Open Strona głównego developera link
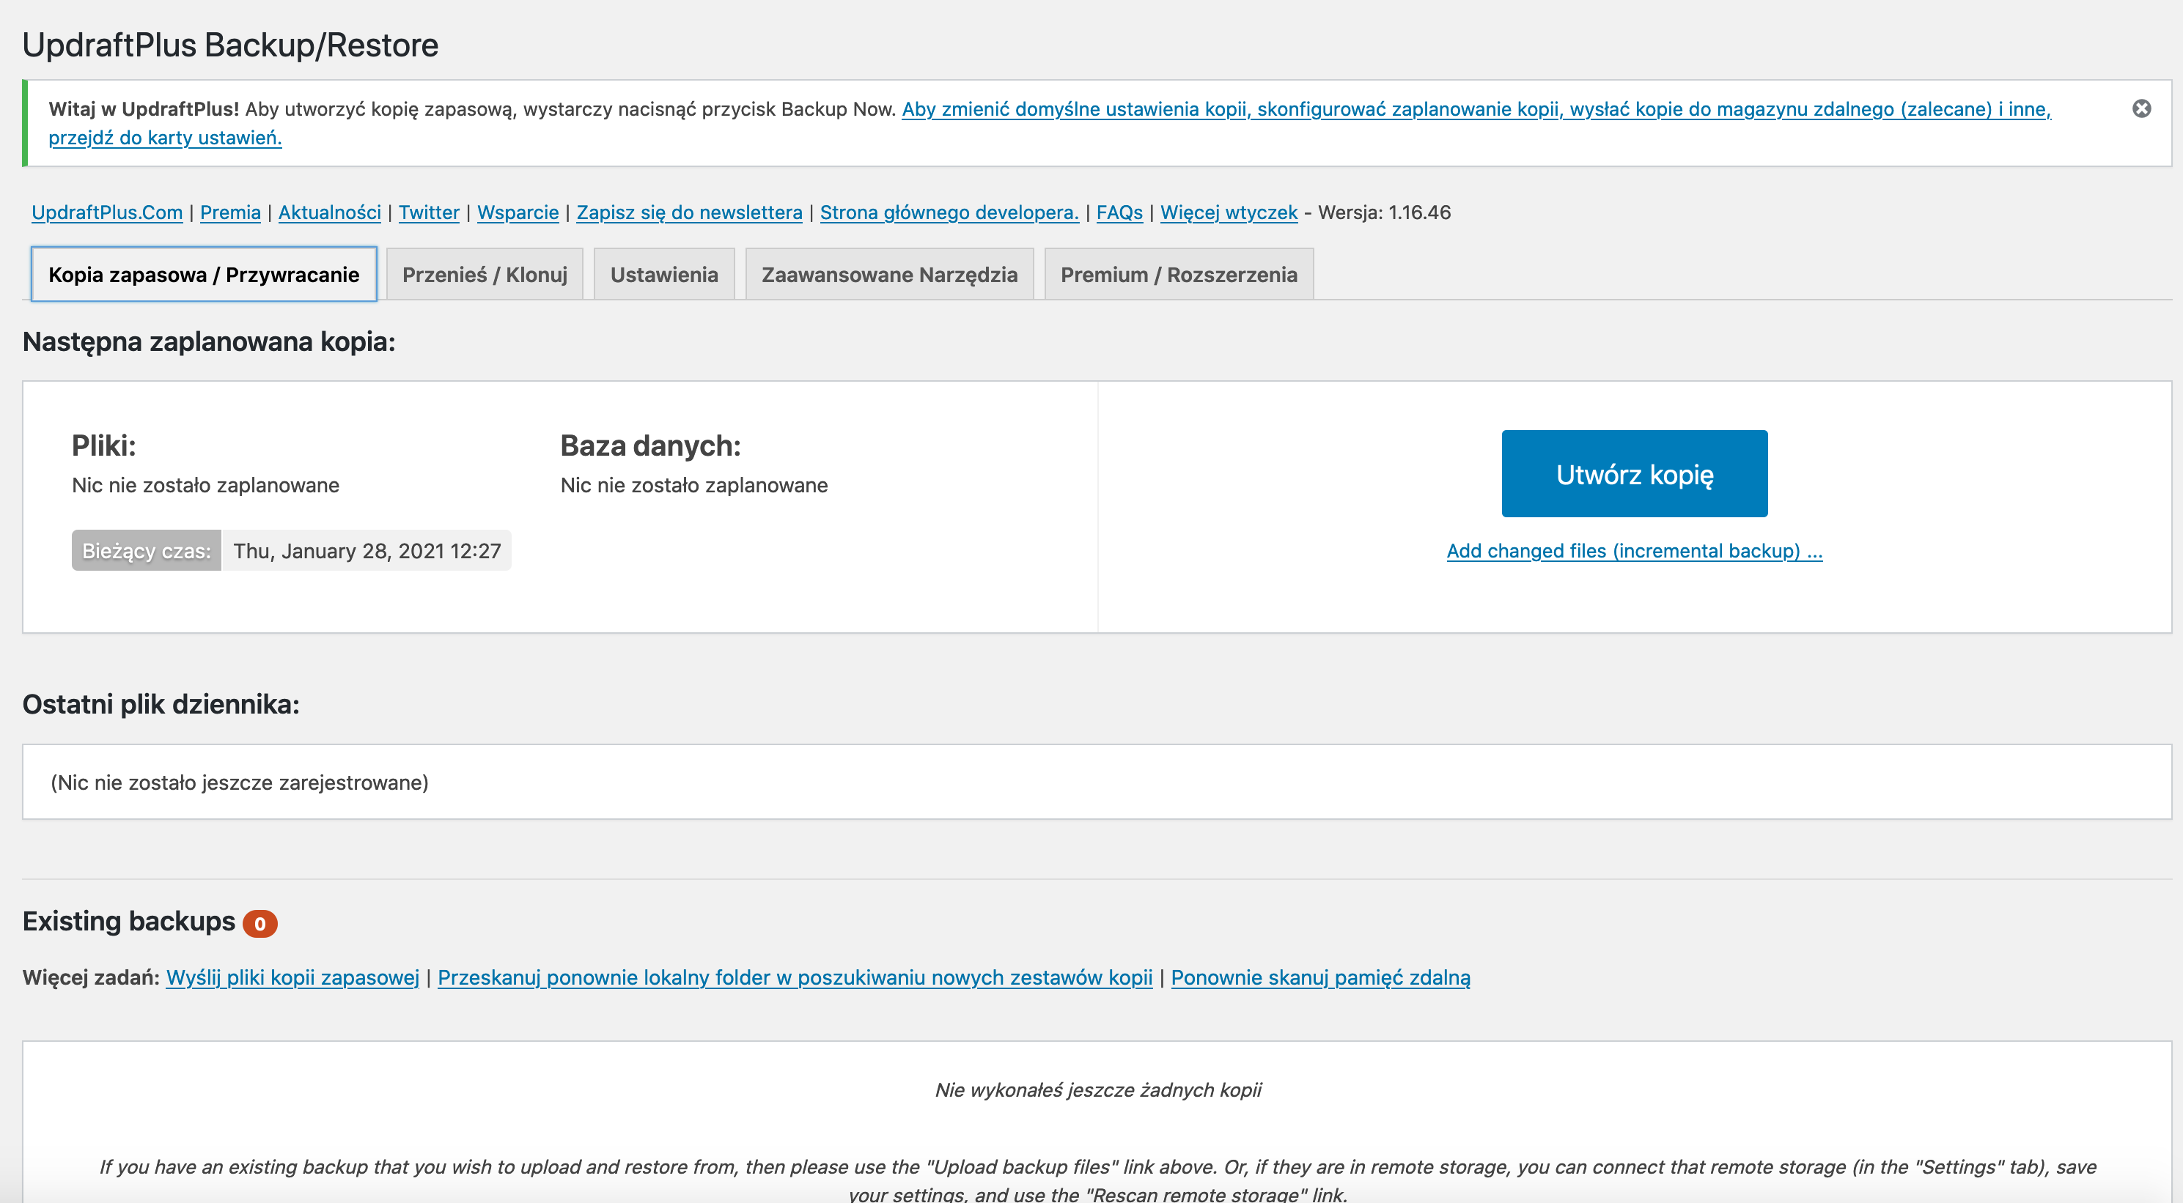Image resolution: width=2183 pixels, height=1203 pixels. [949, 212]
